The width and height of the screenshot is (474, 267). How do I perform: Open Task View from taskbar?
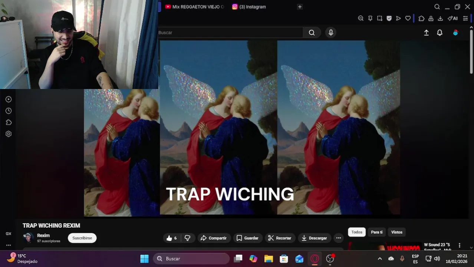[238, 259]
